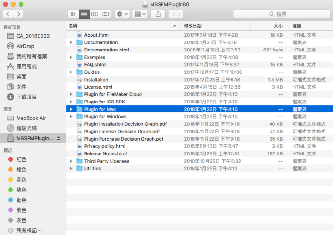Viewport: 333px width, 235px height.
Task: Eject the MBSFMPlugin disk image
Action: pos(59,138)
